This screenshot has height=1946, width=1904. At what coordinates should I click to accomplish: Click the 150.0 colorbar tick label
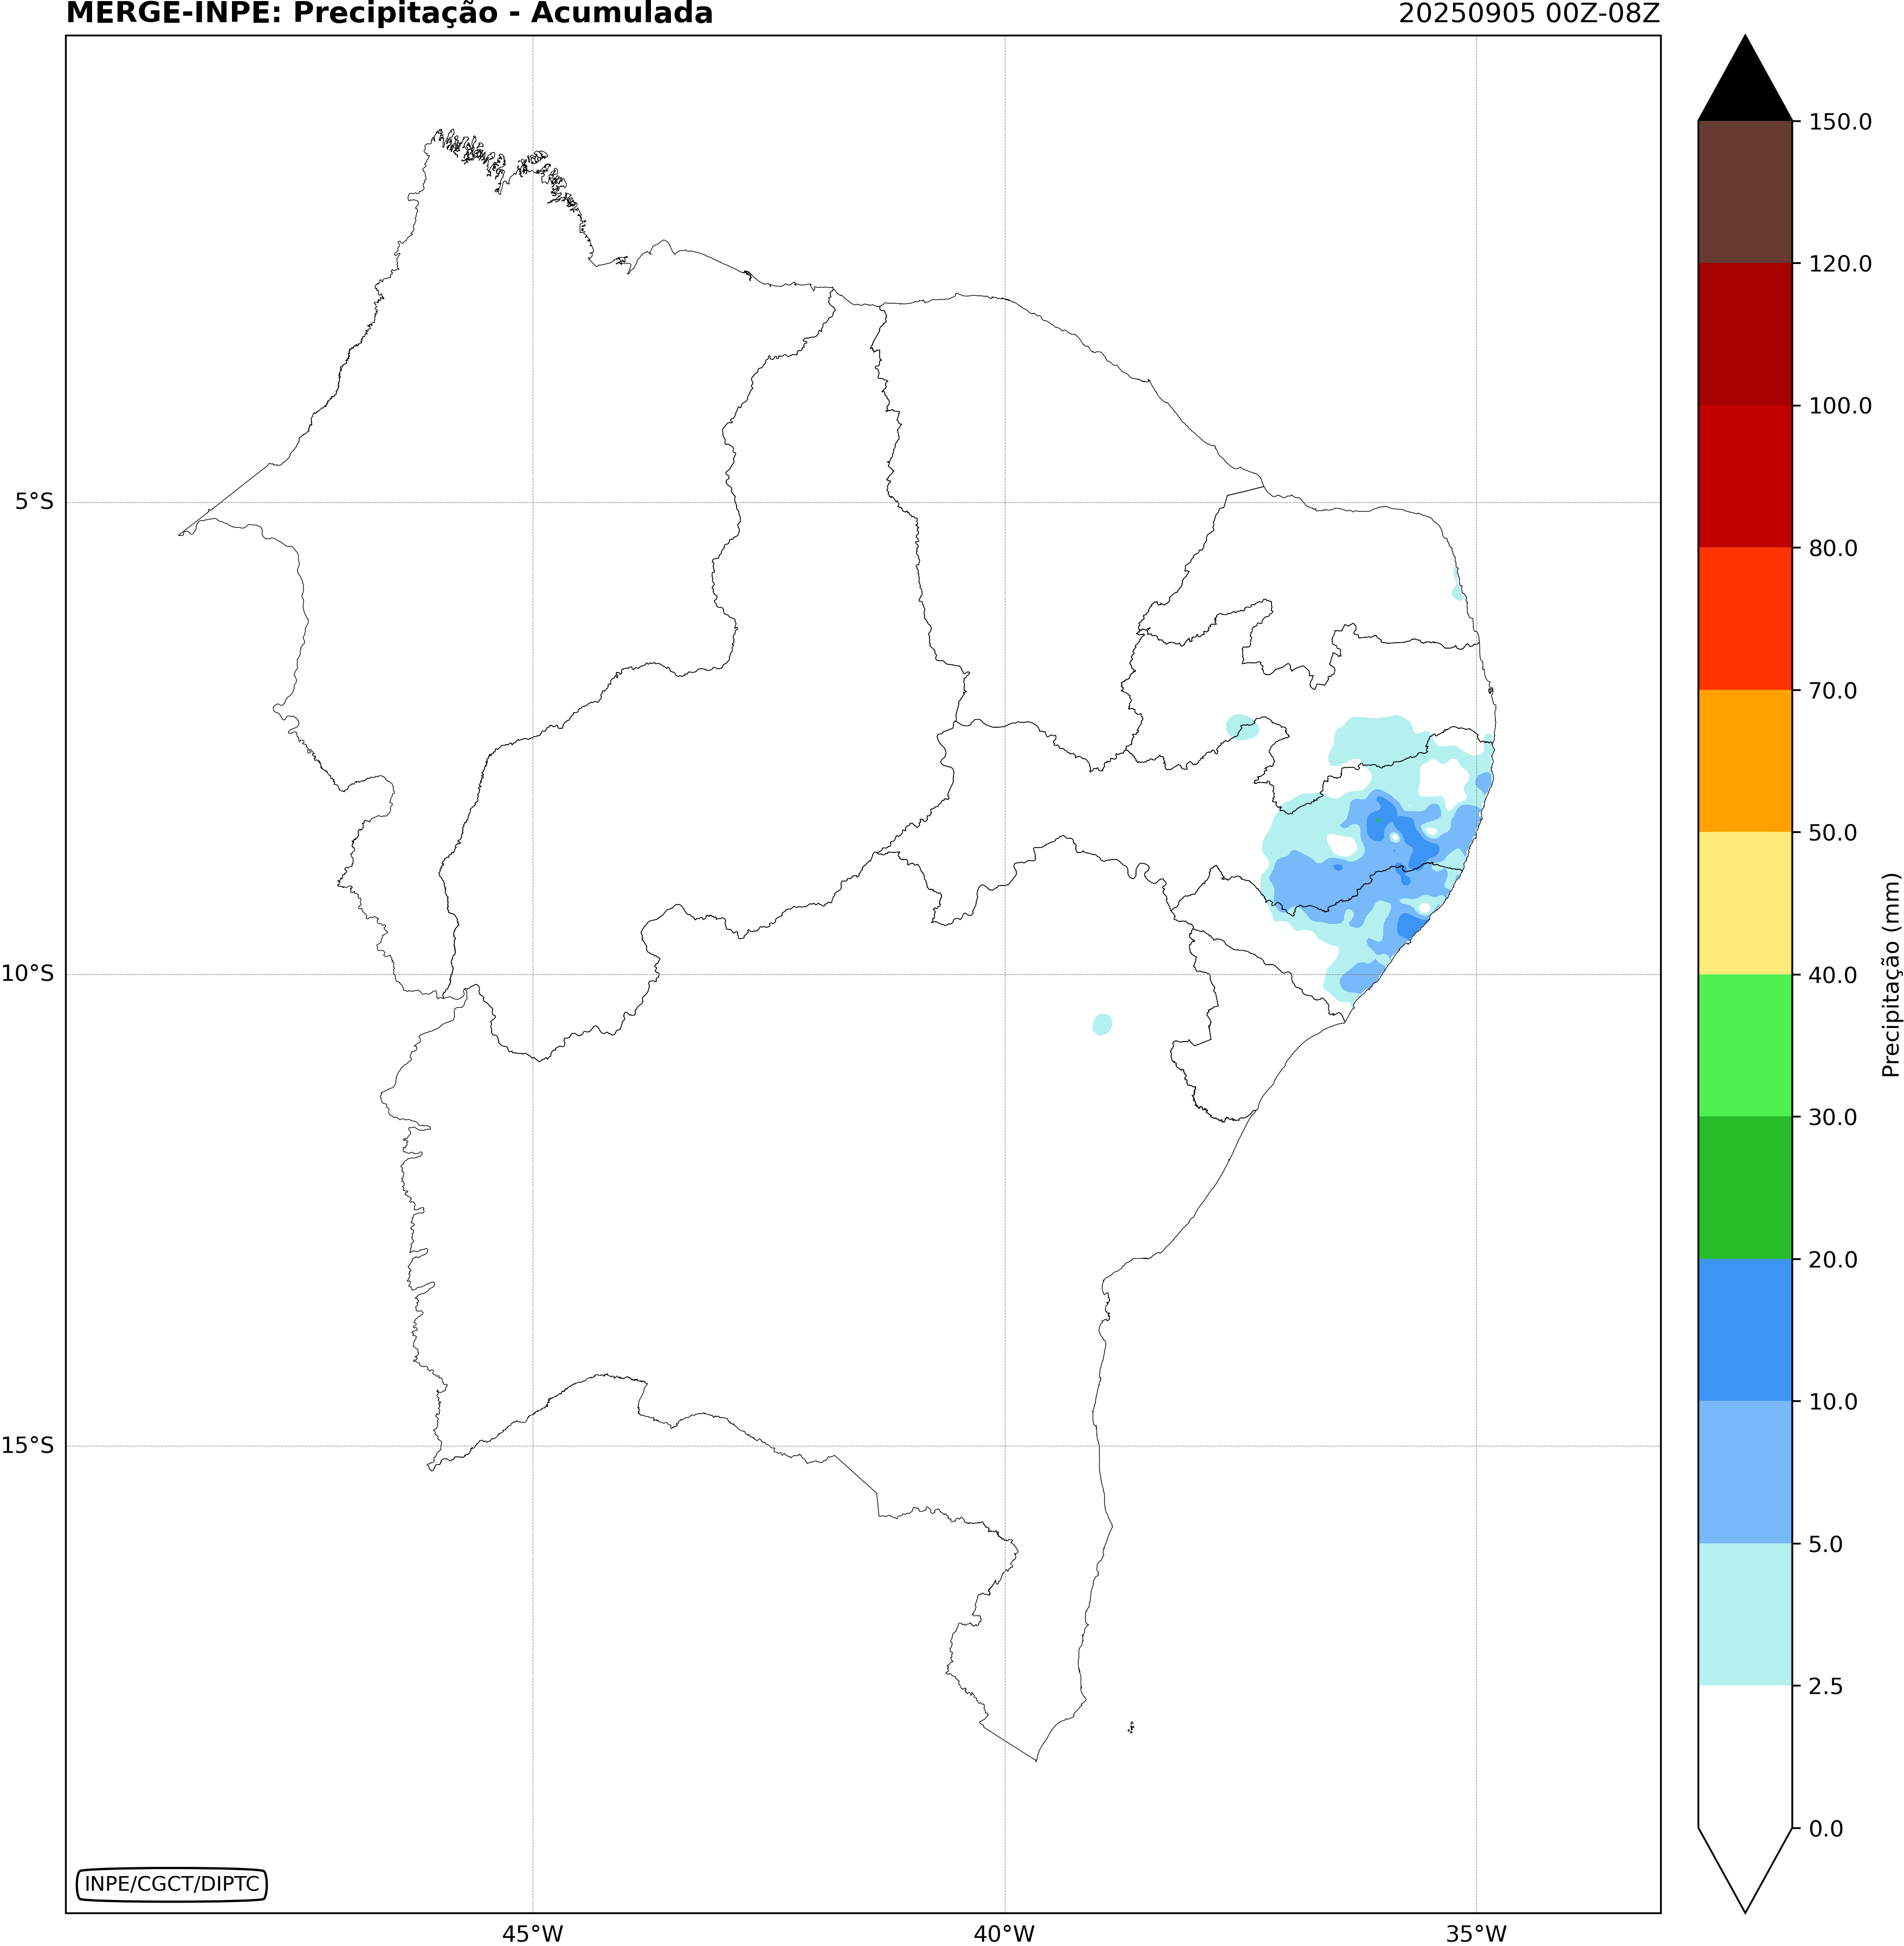click(x=1840, y=122)
